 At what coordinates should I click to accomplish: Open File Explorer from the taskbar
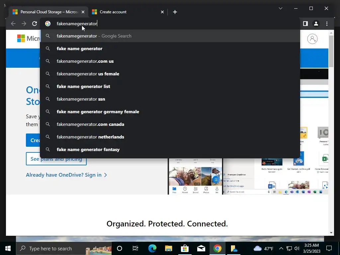pos(168,248)
